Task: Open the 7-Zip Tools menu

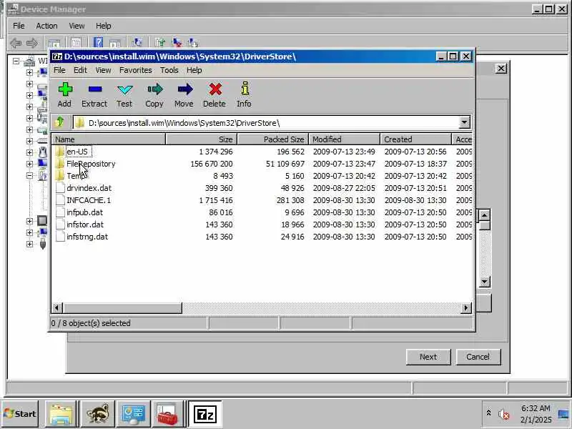Action: tap(169, 70)
